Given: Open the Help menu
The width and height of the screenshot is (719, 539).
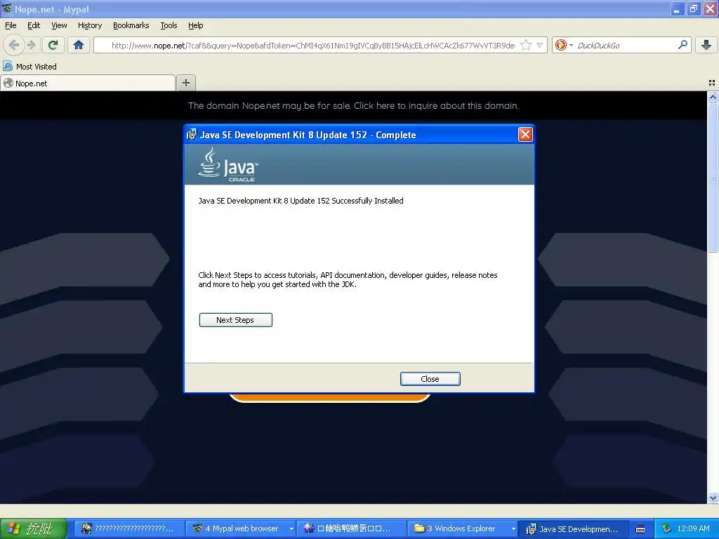Looking at the screenshot, I should pyautogui.click(x=196, y=25).
